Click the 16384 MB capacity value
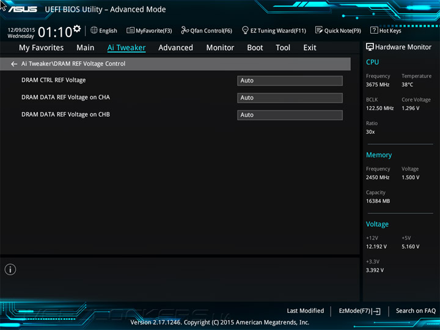Screen dimensions: 440x330 tap(378, 201)
